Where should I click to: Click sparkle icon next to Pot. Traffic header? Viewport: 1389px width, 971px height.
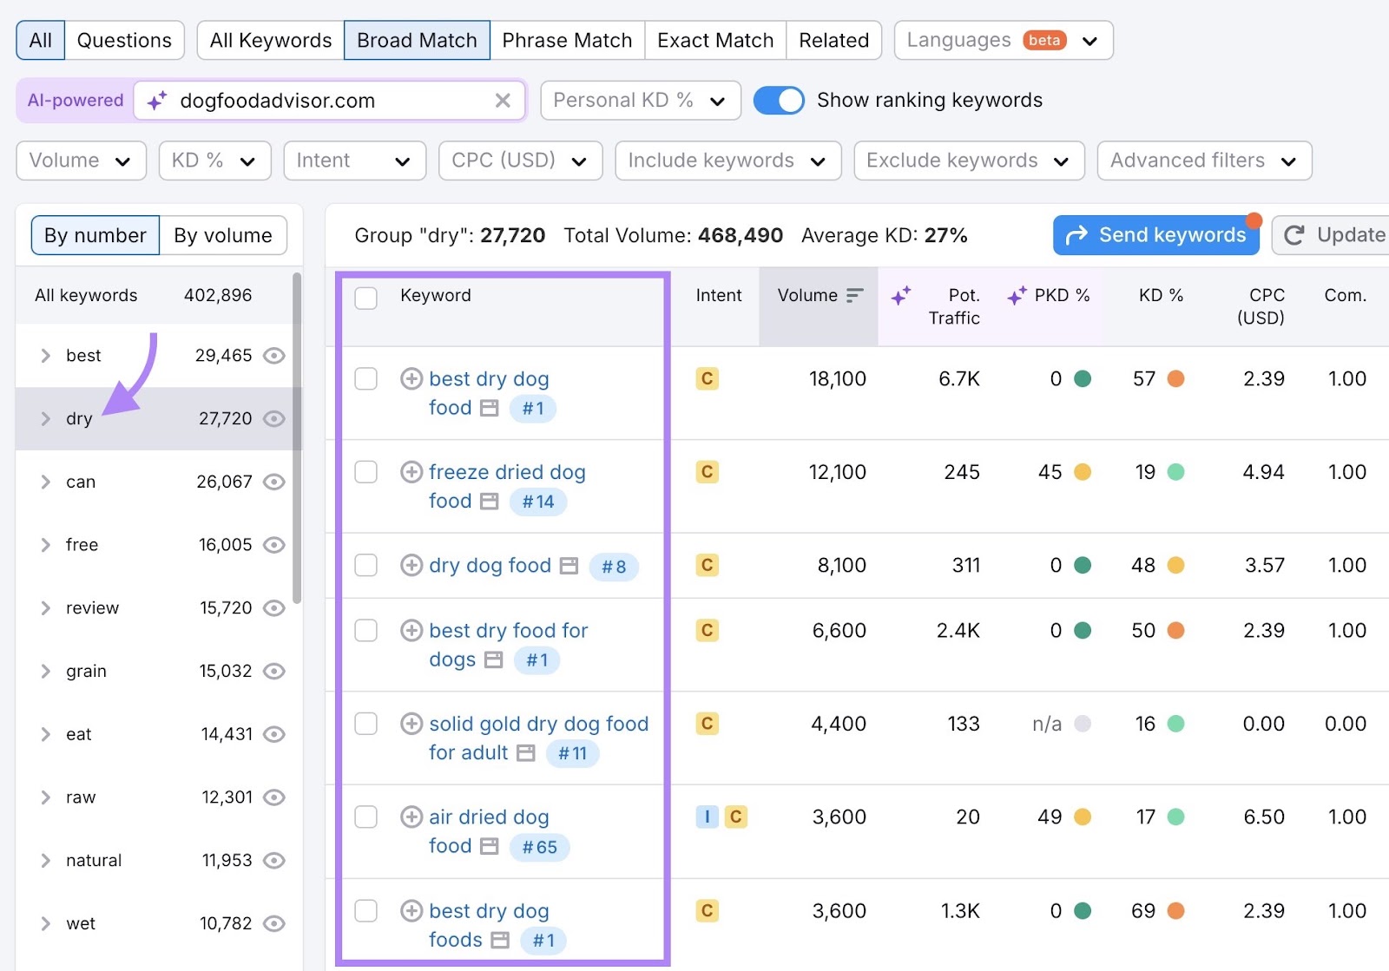pos(903,296)
